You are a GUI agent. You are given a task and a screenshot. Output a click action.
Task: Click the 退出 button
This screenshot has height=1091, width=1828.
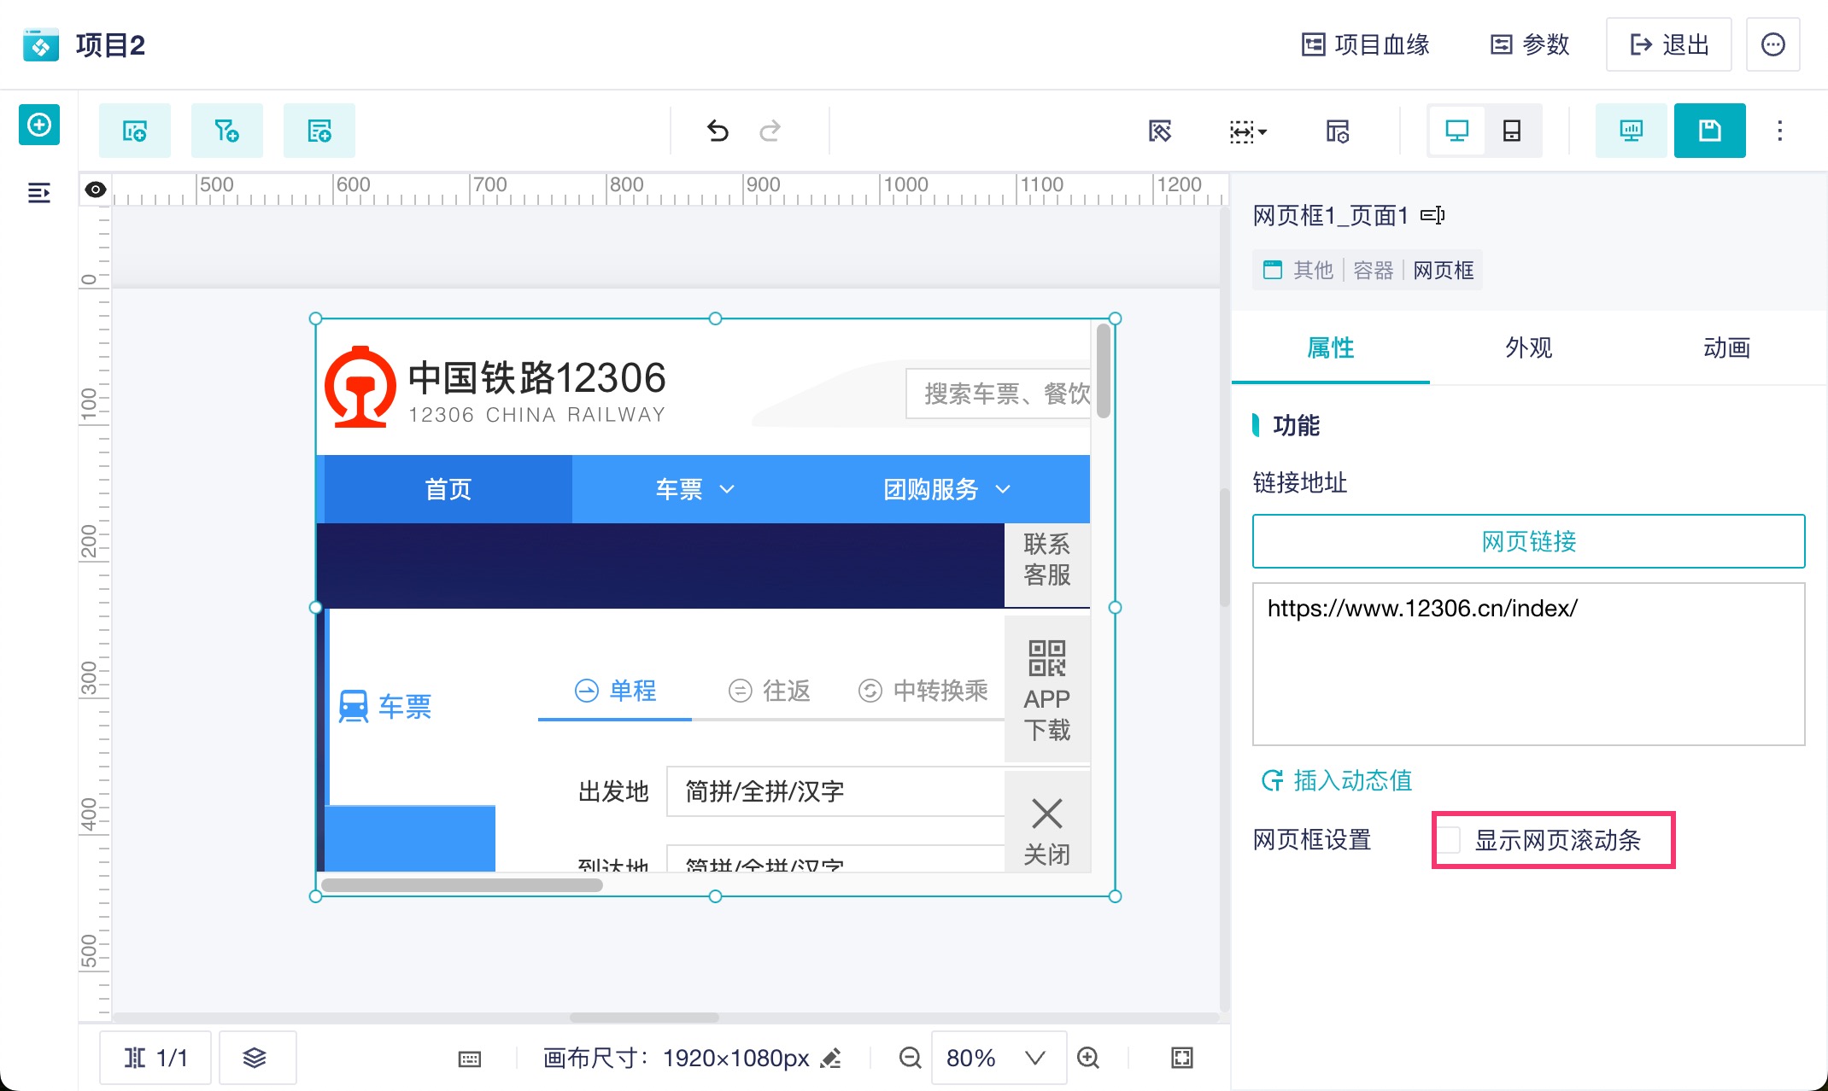1668,44
